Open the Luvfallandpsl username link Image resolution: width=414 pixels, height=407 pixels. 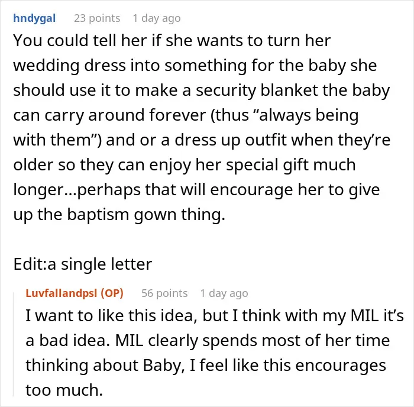coord(62,293)
